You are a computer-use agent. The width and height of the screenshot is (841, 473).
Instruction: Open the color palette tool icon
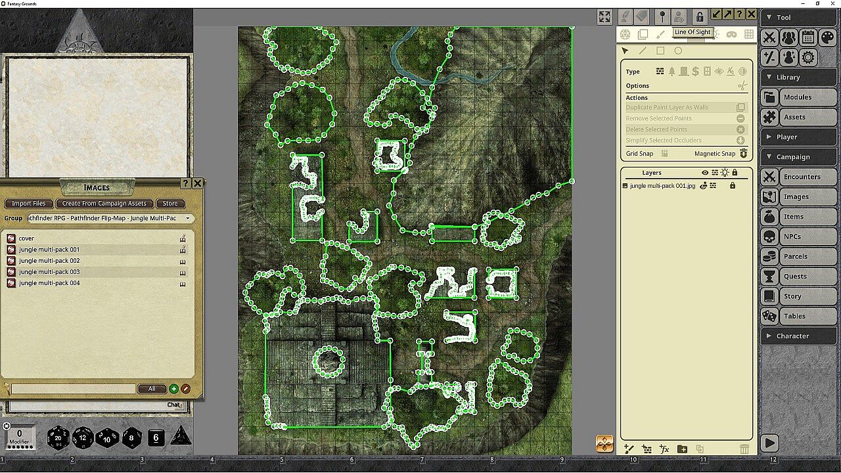(827, 37)
